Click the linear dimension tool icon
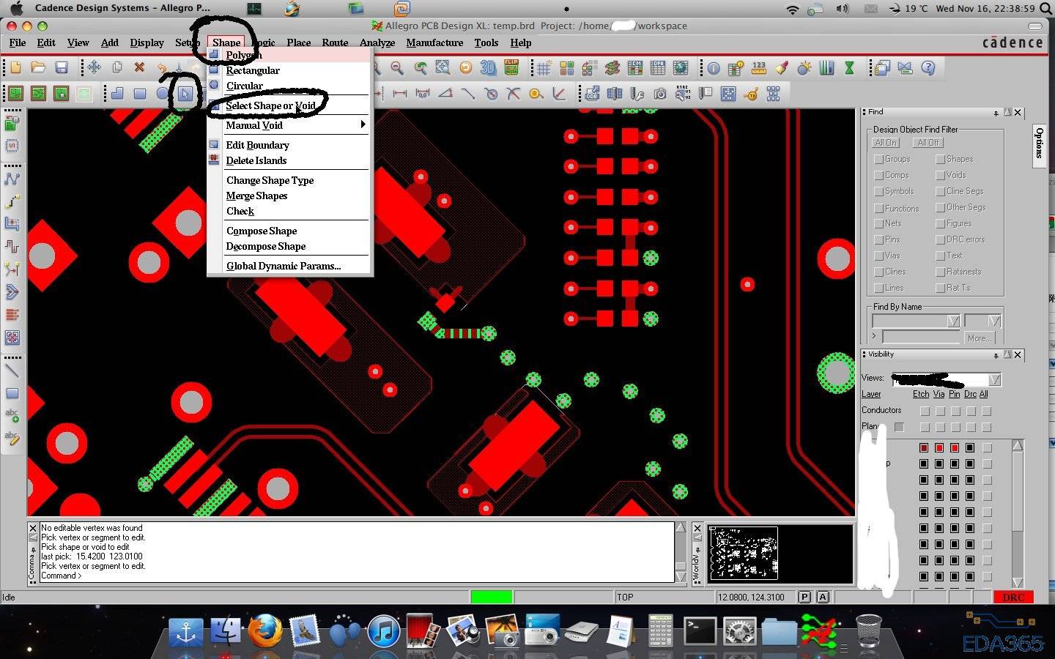The image size is (1055, 659). [x=400, y=94]
